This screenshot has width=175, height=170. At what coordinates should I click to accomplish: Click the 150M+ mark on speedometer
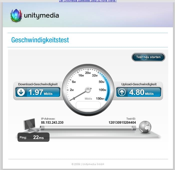point(100,99)
